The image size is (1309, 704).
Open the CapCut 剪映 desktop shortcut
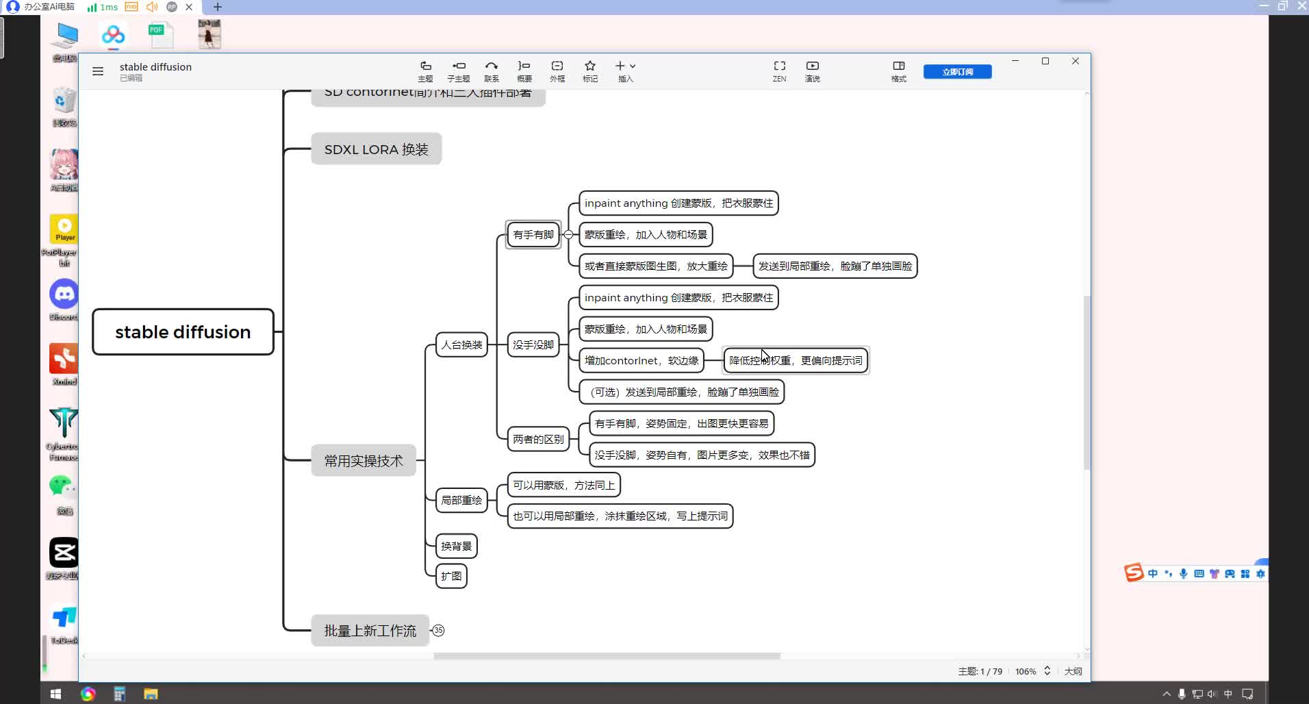click(x=63, y=558)
